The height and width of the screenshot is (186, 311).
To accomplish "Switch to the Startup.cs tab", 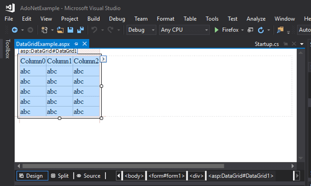I will (x=267, y=44).
